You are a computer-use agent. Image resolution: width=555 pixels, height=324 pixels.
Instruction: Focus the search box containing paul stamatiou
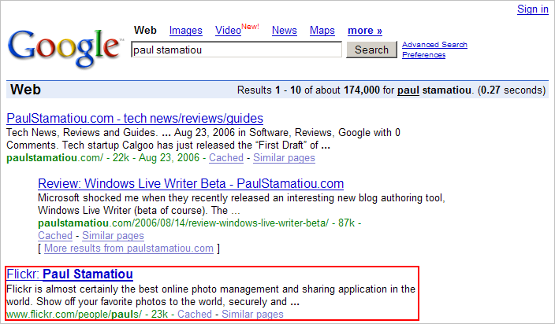tap(237, 50)
